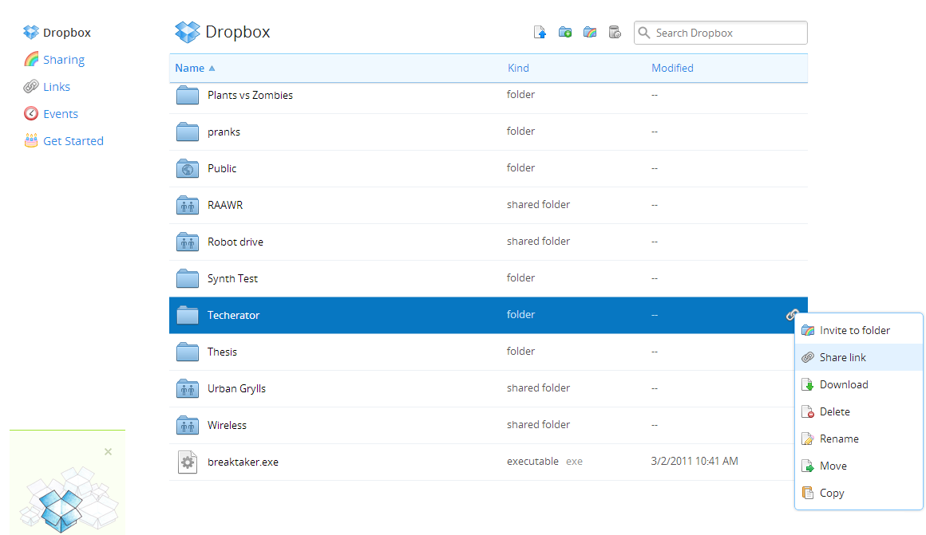This screenshot has width=926, height=535.
Task: Open the RAAWR folder name
Action: [x=225, y=205]
